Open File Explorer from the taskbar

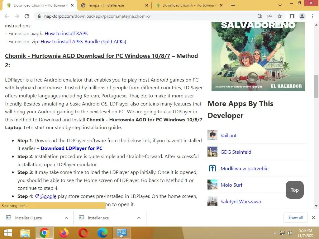coord(25,233)
